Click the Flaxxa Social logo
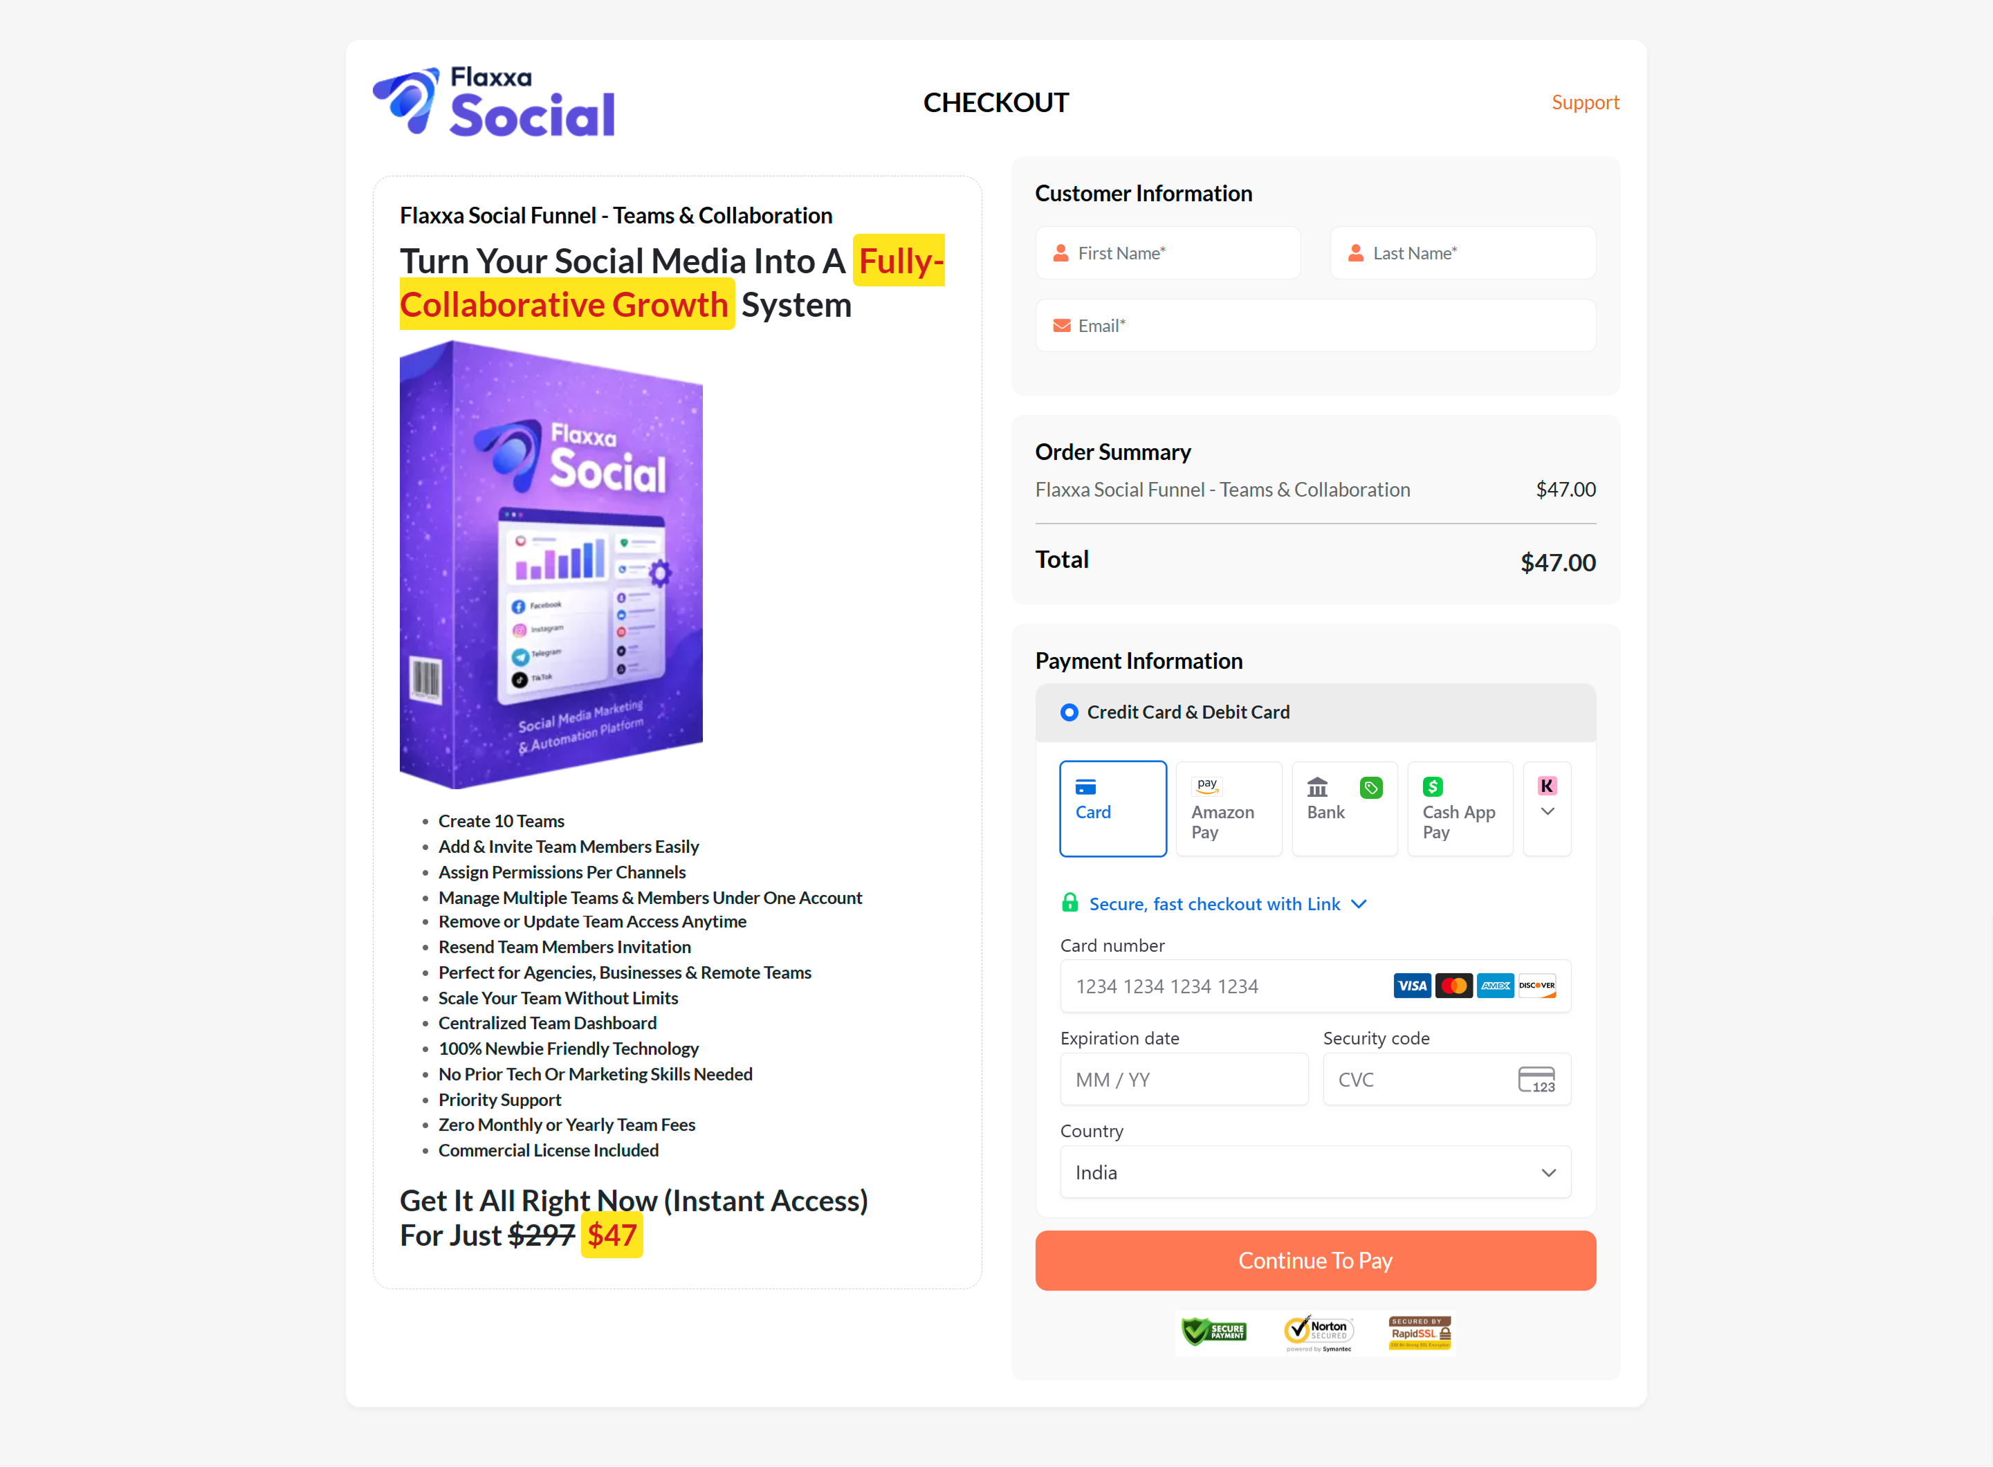 click(494, 102)
